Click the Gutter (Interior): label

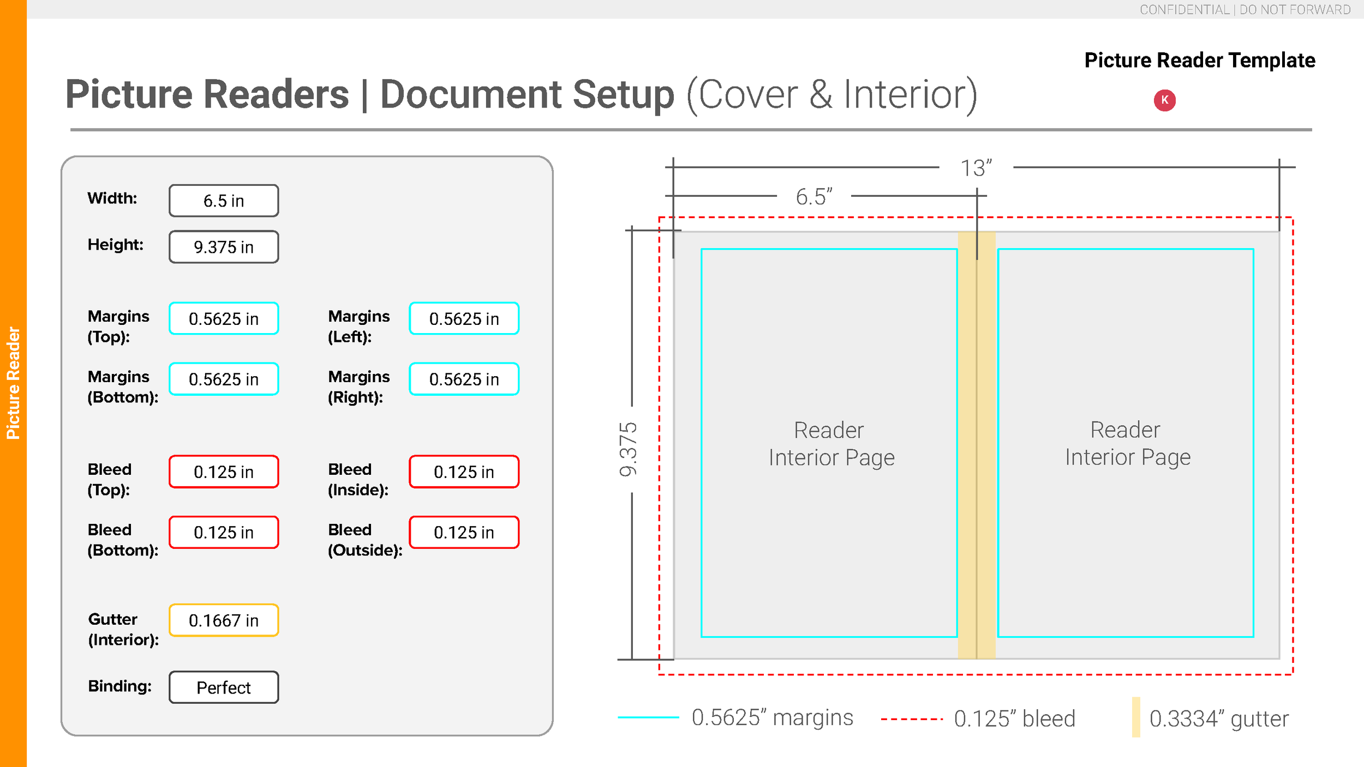click(x=123, y=629)
